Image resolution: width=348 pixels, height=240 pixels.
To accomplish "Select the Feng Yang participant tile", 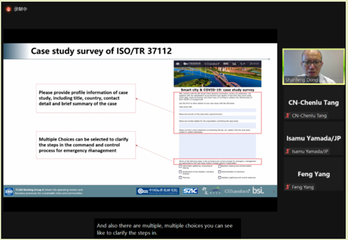I will pos(313,174).
